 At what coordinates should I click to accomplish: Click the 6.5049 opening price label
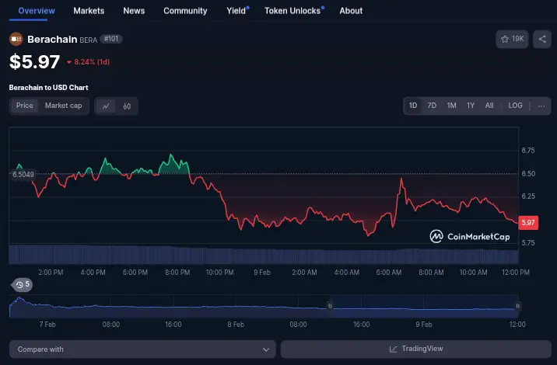tap(23, 175)
